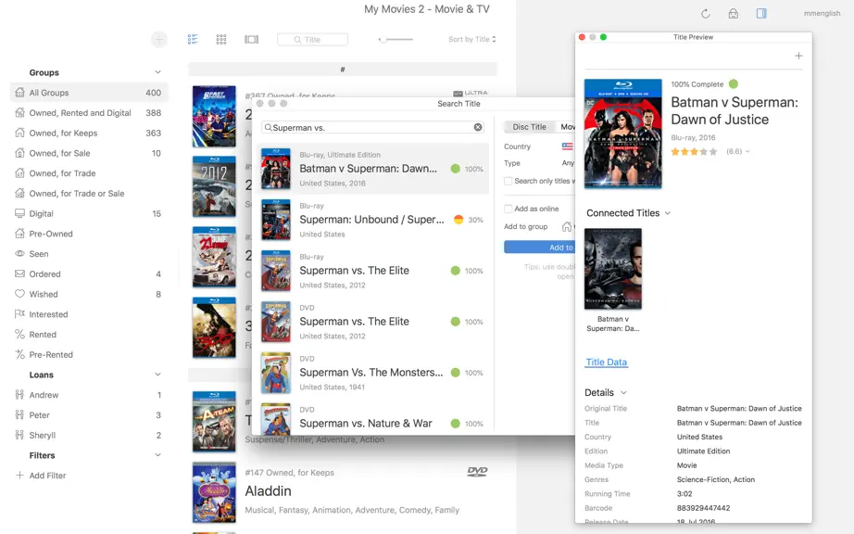This screenshot has width=854, height=534.
Task: Click the refresh sync icon
Action: [x=705, y=14]
